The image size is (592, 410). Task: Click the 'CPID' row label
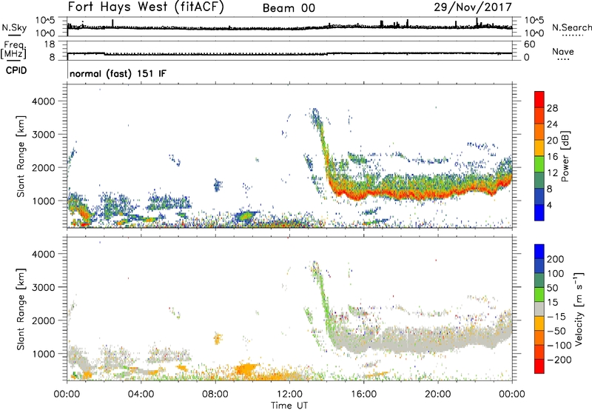tap(16, 70)
